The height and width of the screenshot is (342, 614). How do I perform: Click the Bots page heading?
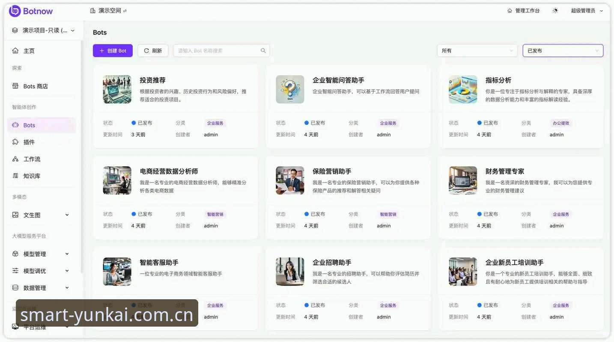click(x=100, y=32)
